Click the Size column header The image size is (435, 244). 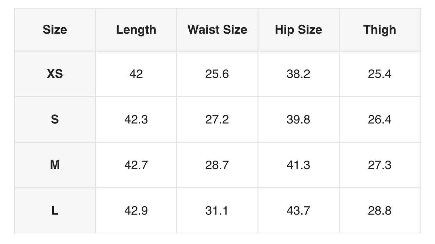pyautogui.click(x=55, y=30)
